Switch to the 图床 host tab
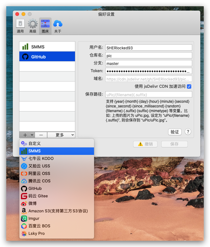The image size is (210, 247). point(45,26)
